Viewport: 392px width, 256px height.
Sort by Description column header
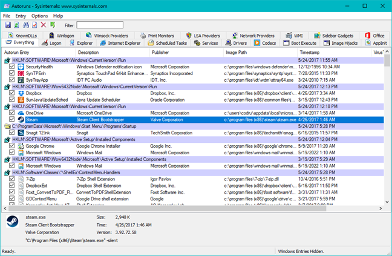pos(113,53)
